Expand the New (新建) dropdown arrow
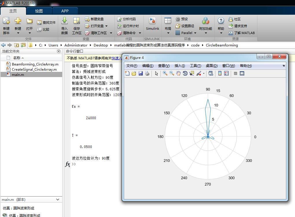Image resolution: width=295 pixels, height=217 pixels. pyautogui.click(x=18, y=33)
